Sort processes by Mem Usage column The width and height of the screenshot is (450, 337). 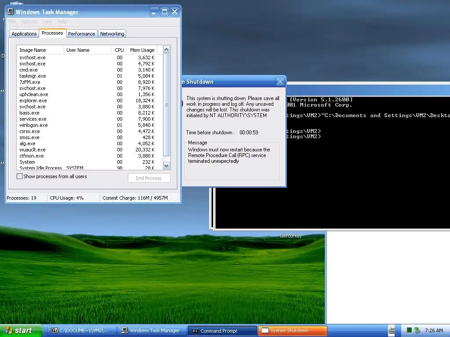point(142,50)
